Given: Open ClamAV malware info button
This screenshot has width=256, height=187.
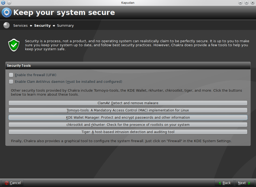Looking at the screenshot, I should pyautogui.click(x=128, y=103).
